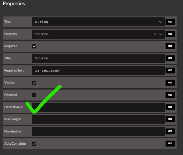Click the Placeholder label
This screenshot has height=155, width=183.
[13, 131]
